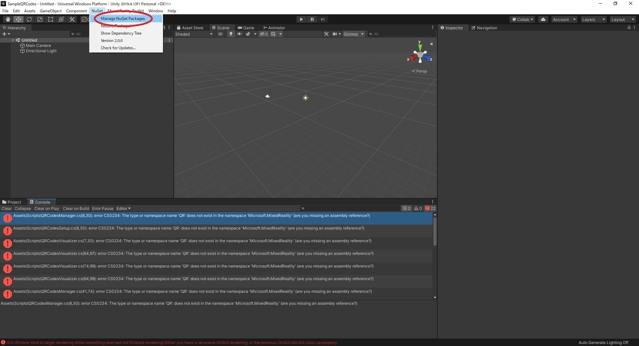The width and height of the screenshot is (639, 346).
Task: Open the Assets menu
Action: click(30, 11)
